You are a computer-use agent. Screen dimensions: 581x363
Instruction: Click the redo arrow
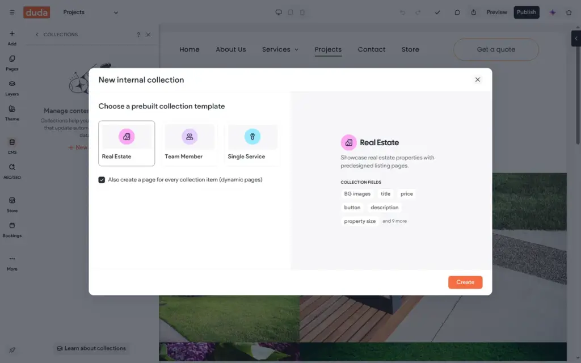418,12
